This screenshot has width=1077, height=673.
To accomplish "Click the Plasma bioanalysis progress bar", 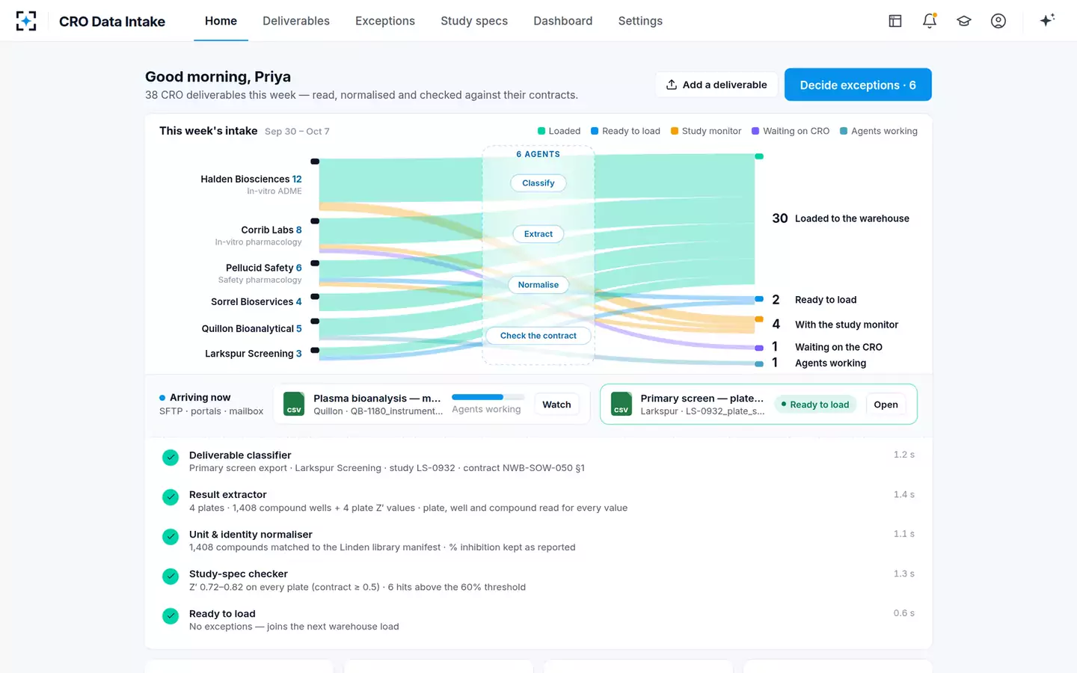I will [x=488, y=397].
